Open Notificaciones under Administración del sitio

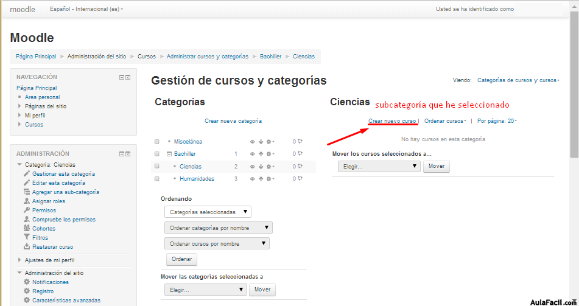coord(51,282)
